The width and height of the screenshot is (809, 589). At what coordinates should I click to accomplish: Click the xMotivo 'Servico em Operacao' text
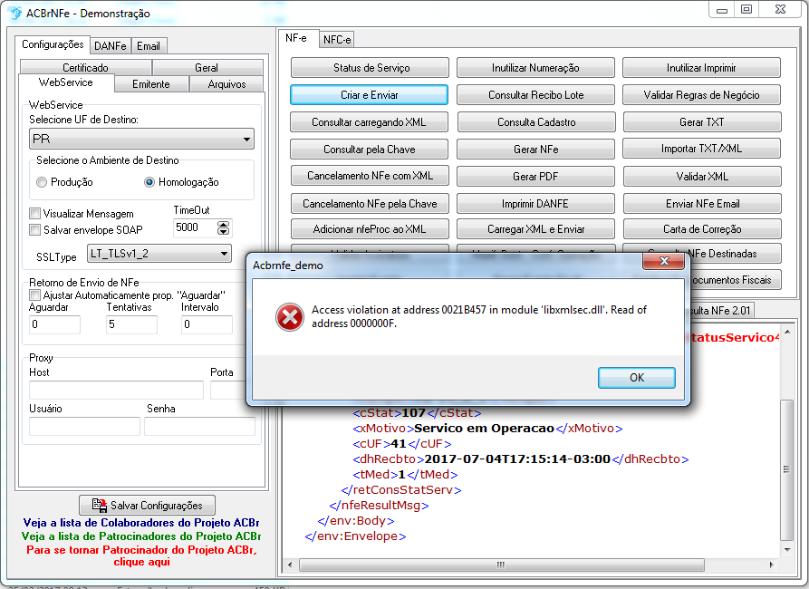click(484, 428)
